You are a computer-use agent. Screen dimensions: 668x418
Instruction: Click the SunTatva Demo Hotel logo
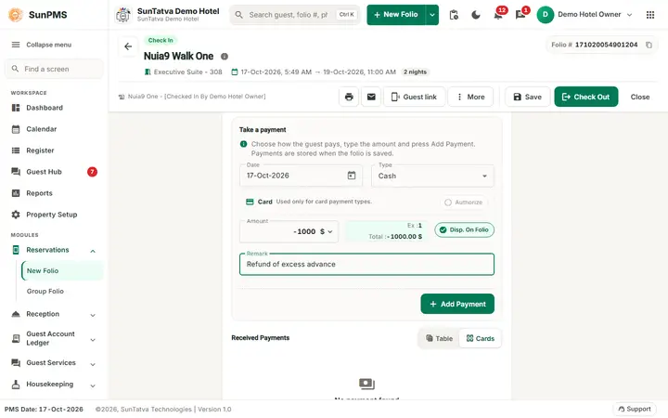(123, 15)
